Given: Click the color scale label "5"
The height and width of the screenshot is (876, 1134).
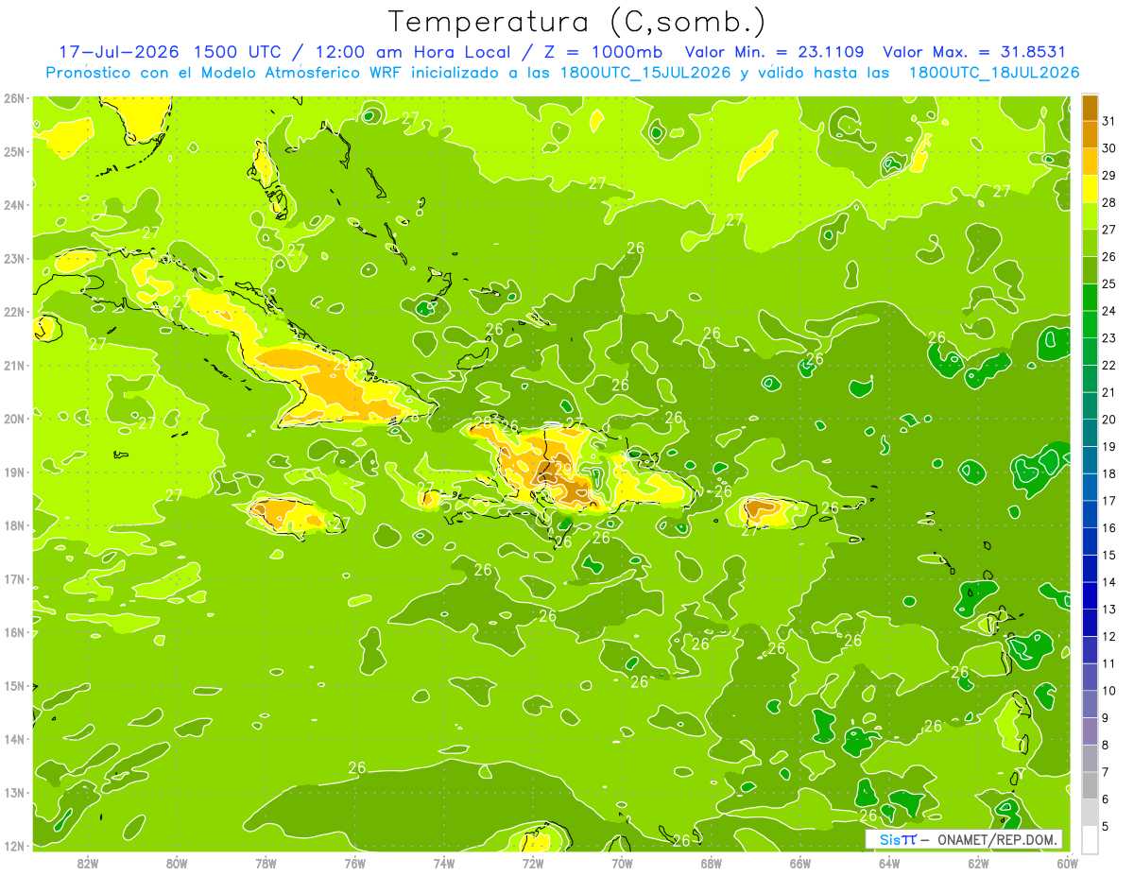Looking at the screenshot, I should tap(1106, 827).
